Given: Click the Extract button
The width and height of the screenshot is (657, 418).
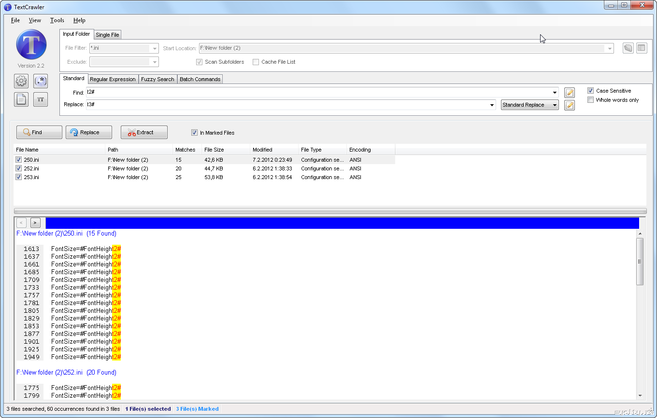Looking at the screenshot, I should pyautogui.click(x=144, y=132).
